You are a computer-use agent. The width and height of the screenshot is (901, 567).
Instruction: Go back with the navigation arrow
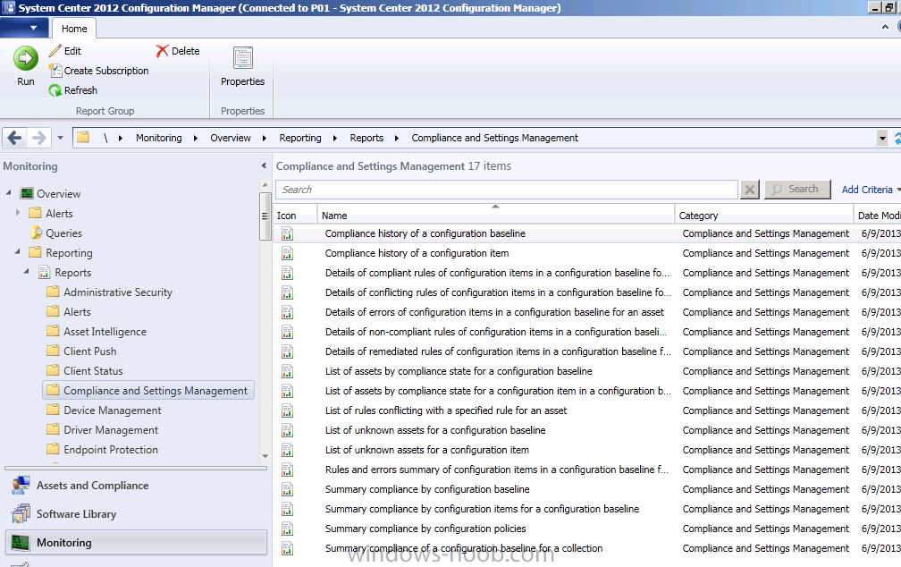(x=15, y=138)
